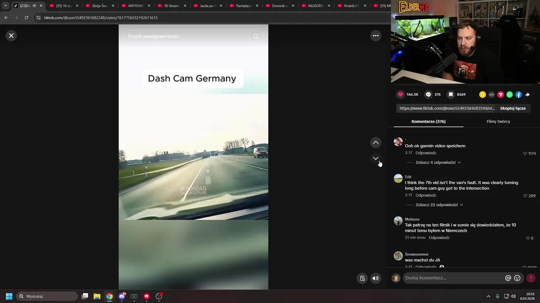
Task: Open Discord from the taskbar
Action: coord(122,296)
